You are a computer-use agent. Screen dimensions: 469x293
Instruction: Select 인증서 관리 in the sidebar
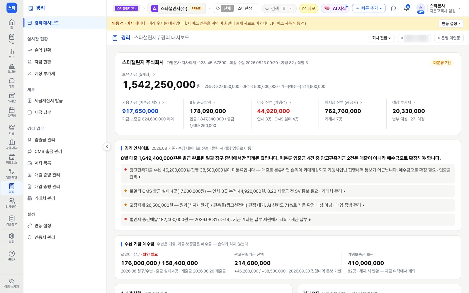point(65,237)
